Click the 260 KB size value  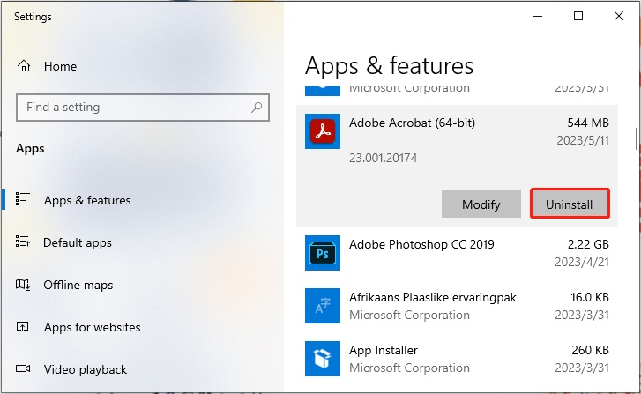click(591, 350)
